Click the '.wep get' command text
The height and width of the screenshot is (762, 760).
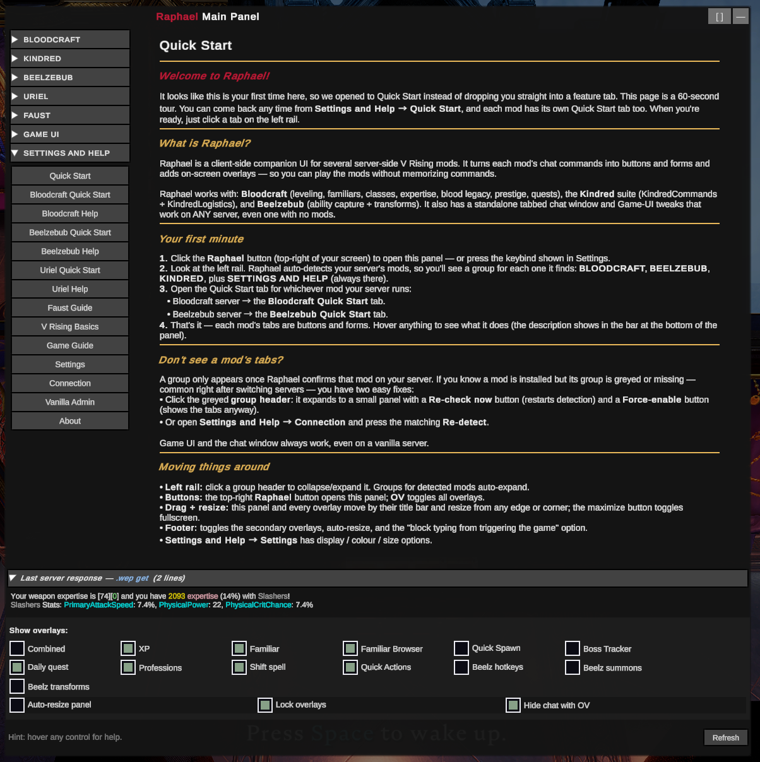[x=133, y=578]
